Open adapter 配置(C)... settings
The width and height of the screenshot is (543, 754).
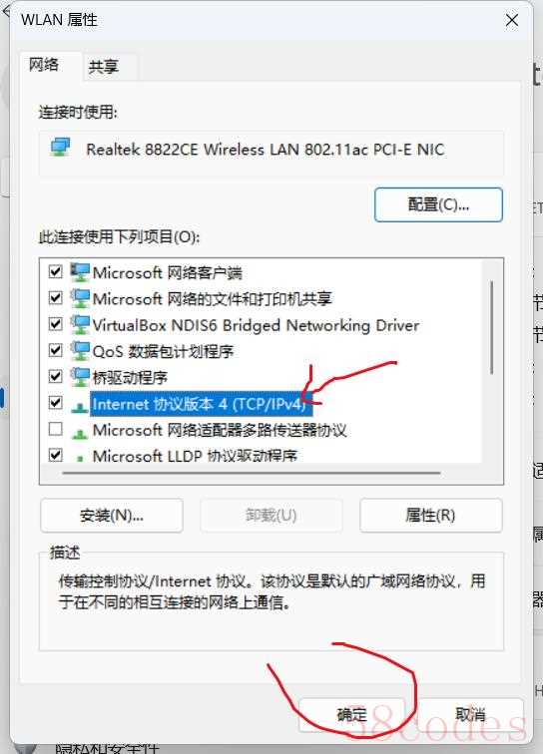pos(438,204)
